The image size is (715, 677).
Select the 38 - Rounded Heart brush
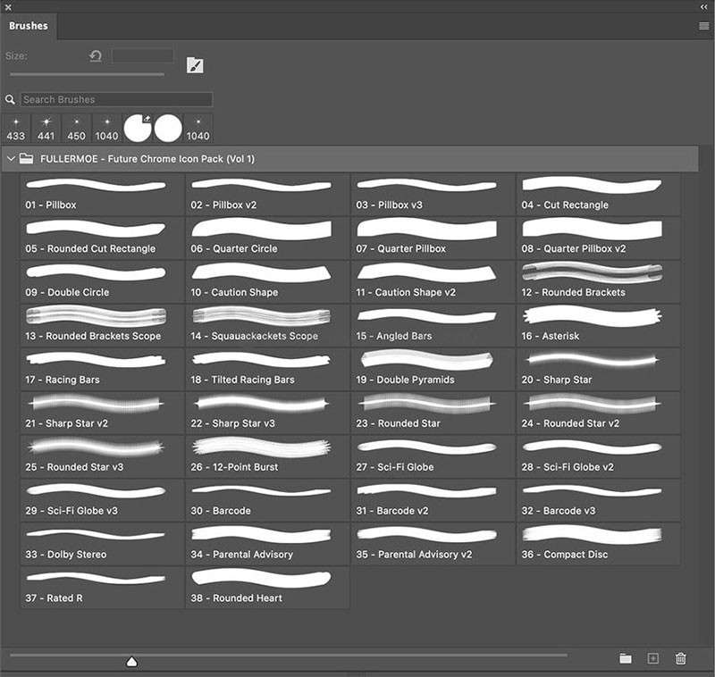[x=267, y=587]
